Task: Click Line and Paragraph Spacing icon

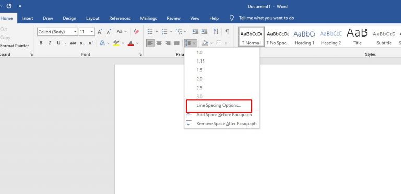Action: pos(188,43)
